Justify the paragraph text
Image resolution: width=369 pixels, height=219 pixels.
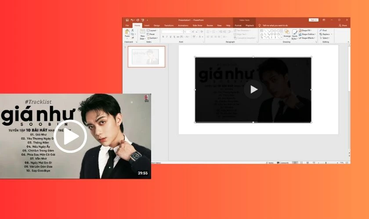219,37
